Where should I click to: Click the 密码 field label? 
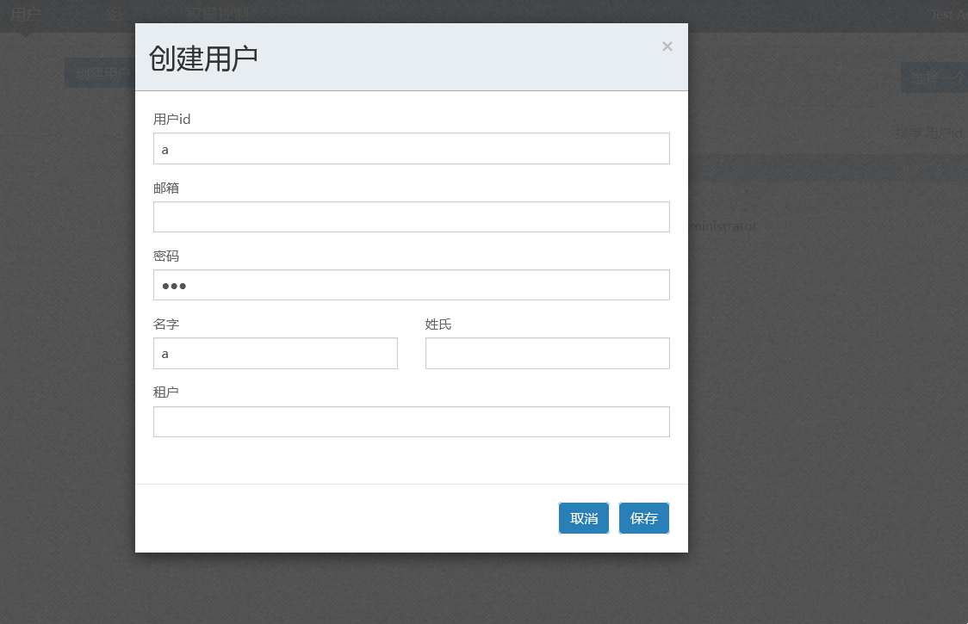tap(166, 256)
